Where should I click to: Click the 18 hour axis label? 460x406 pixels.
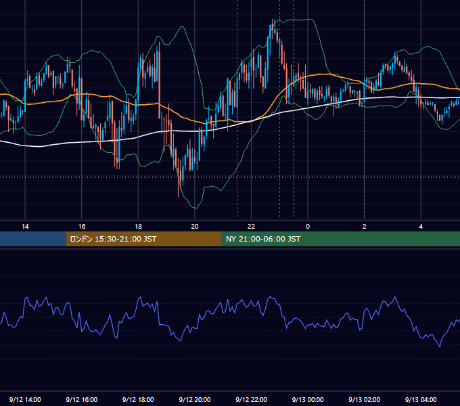pos(138,227)
